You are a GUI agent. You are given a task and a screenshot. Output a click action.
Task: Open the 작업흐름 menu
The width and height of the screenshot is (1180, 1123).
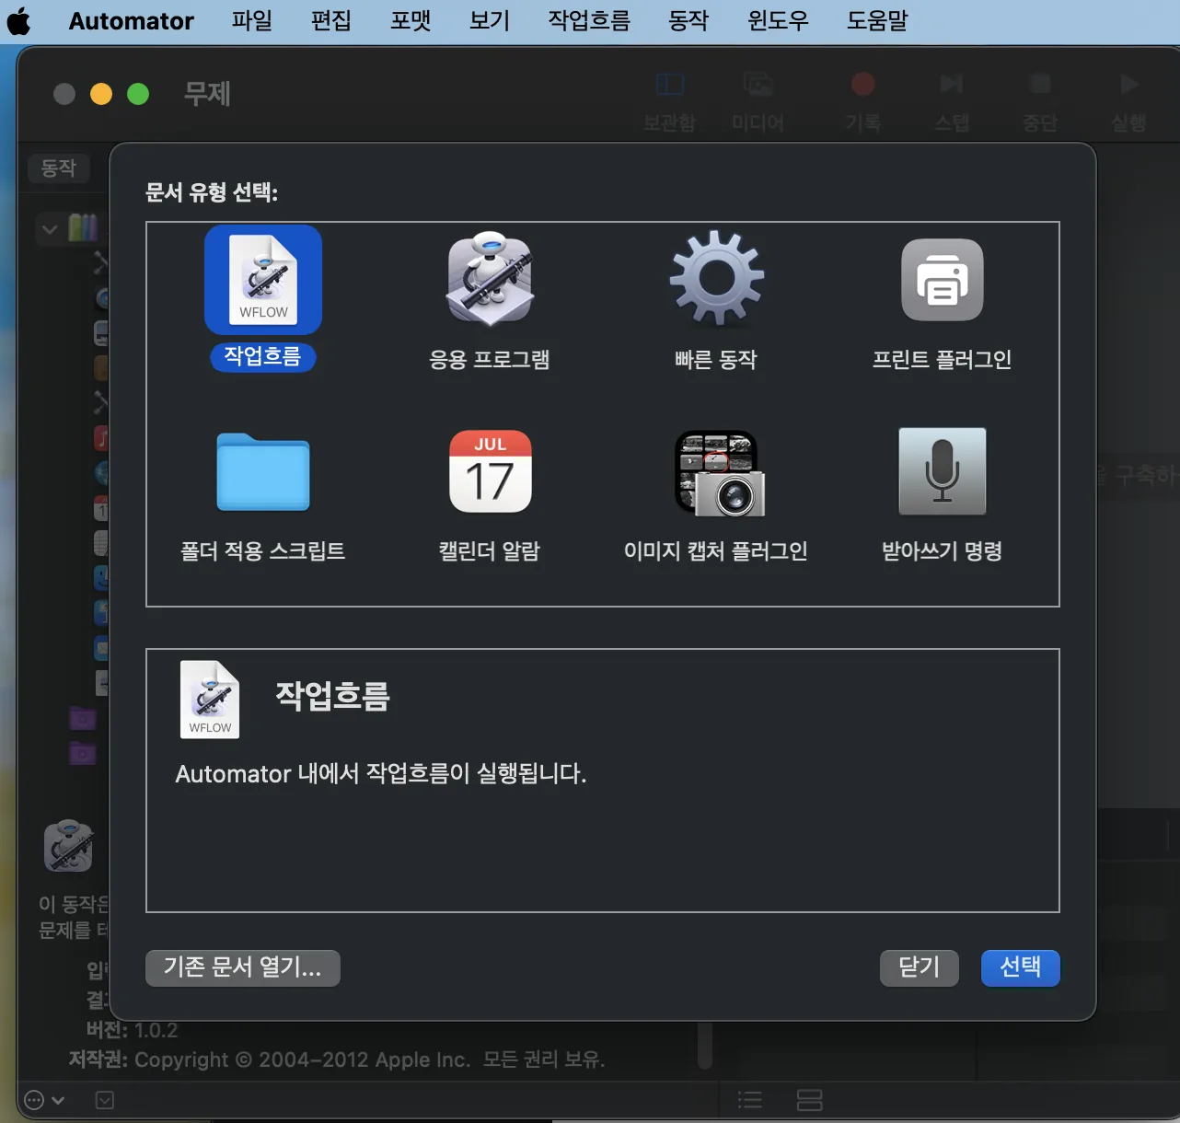pyautogui.click(x=589, y=20)
